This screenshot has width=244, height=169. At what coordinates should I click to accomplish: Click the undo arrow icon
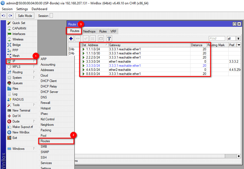pyautogui.click(x=4, y=16)
